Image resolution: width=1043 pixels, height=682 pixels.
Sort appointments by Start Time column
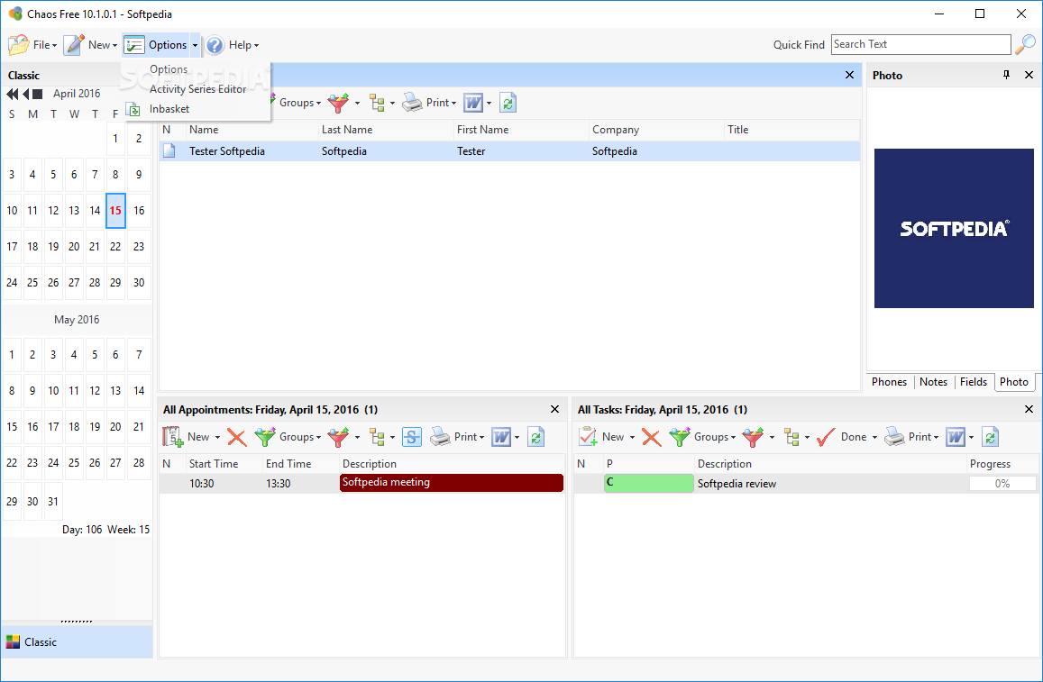(x=224, y=464)
